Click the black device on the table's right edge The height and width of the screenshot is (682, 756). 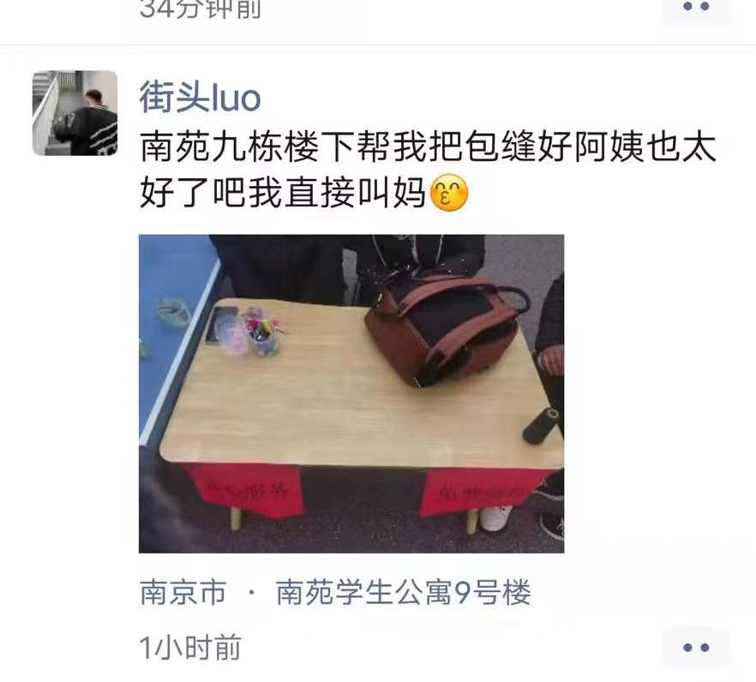(x=543, y=425)
